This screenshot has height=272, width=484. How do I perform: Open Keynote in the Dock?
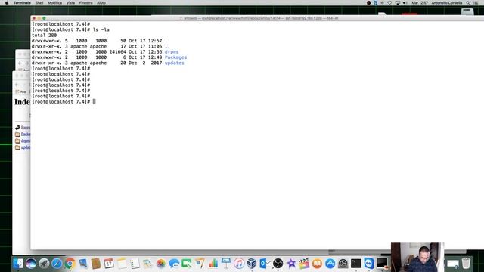[226, 264]
